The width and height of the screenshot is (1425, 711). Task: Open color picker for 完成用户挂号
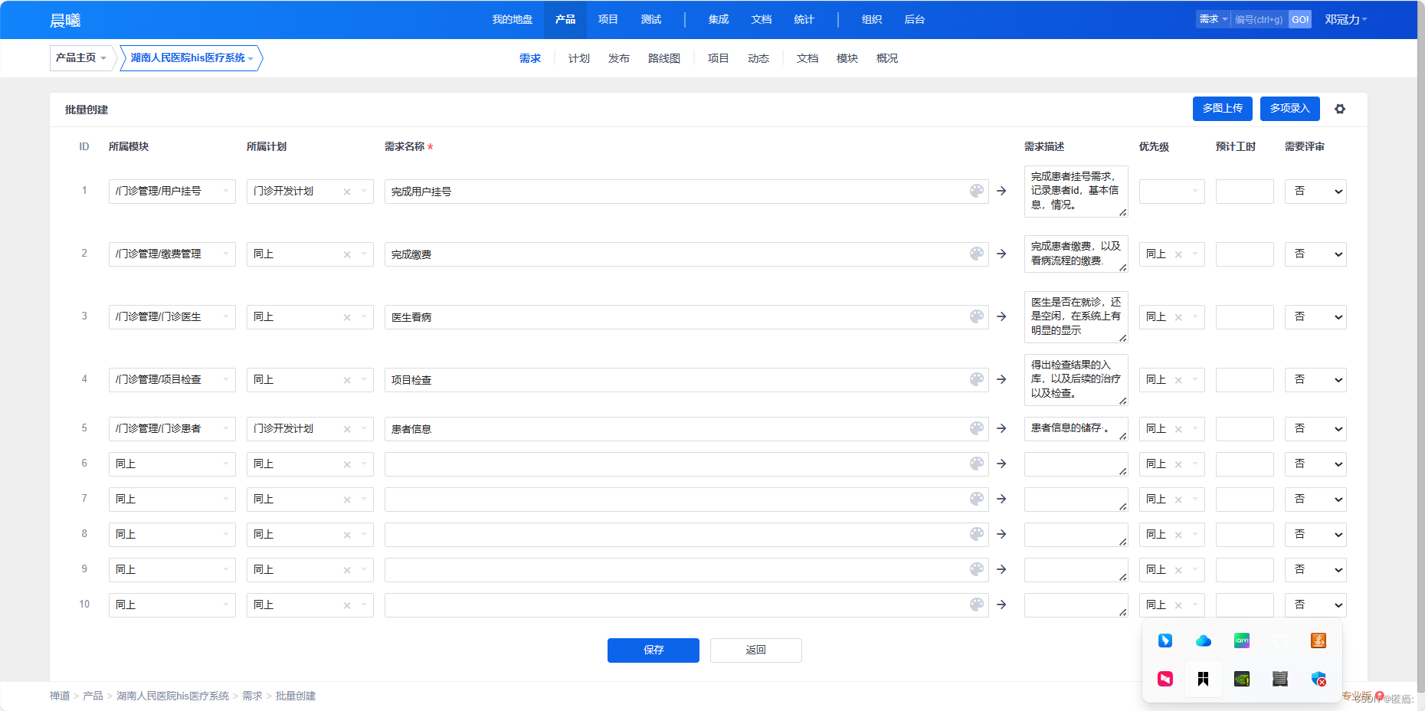point(977,191)
